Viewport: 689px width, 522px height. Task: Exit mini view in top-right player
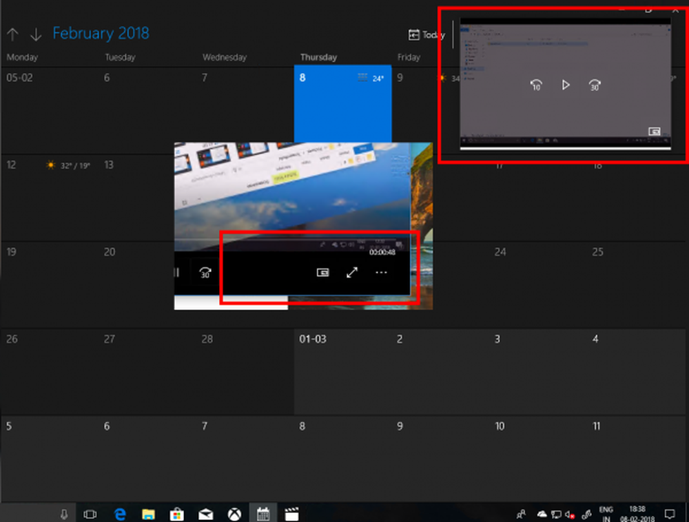(655, 132)
